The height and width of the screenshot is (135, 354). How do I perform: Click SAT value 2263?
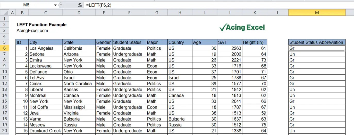pos(230,48)
